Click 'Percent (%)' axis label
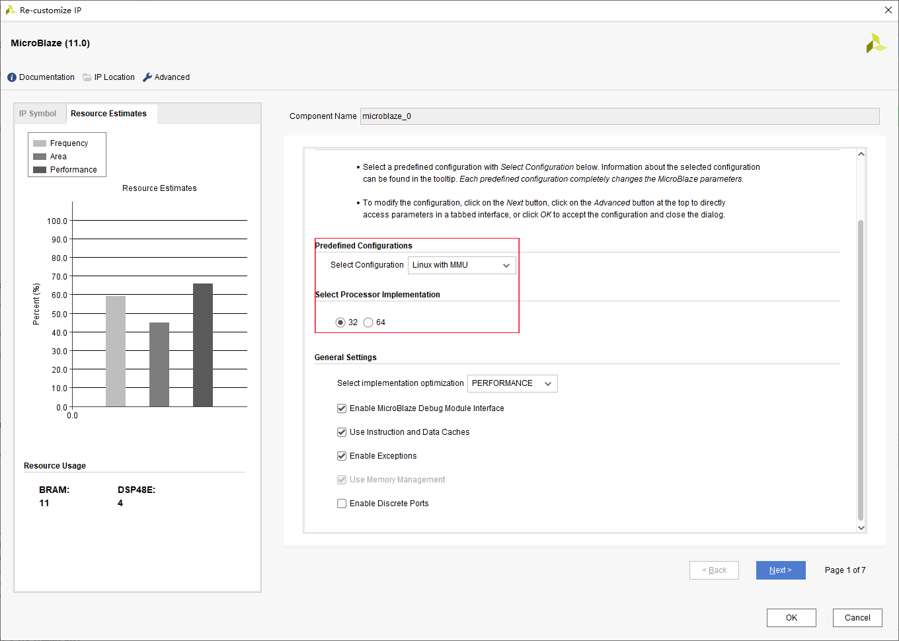This screenshot has width=899, height=641. [x=36, y=304]
